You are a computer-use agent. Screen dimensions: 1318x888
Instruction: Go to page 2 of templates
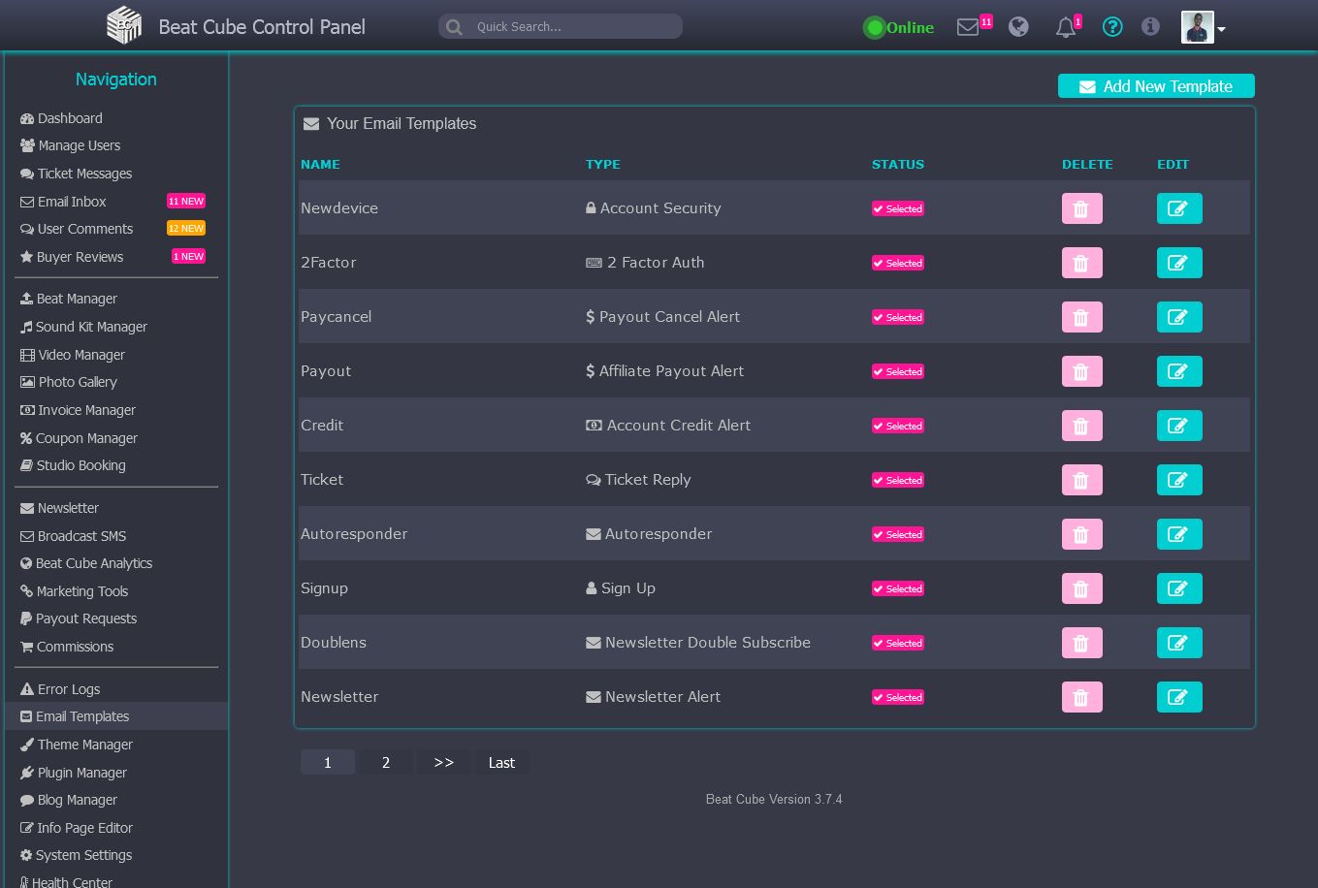tap(386, 762)
